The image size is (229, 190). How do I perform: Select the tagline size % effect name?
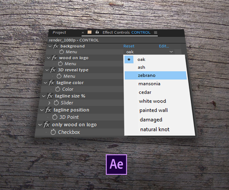(x=70, y=96)
